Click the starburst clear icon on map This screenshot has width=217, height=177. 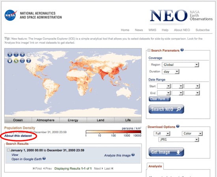click(x=22, y=61)
